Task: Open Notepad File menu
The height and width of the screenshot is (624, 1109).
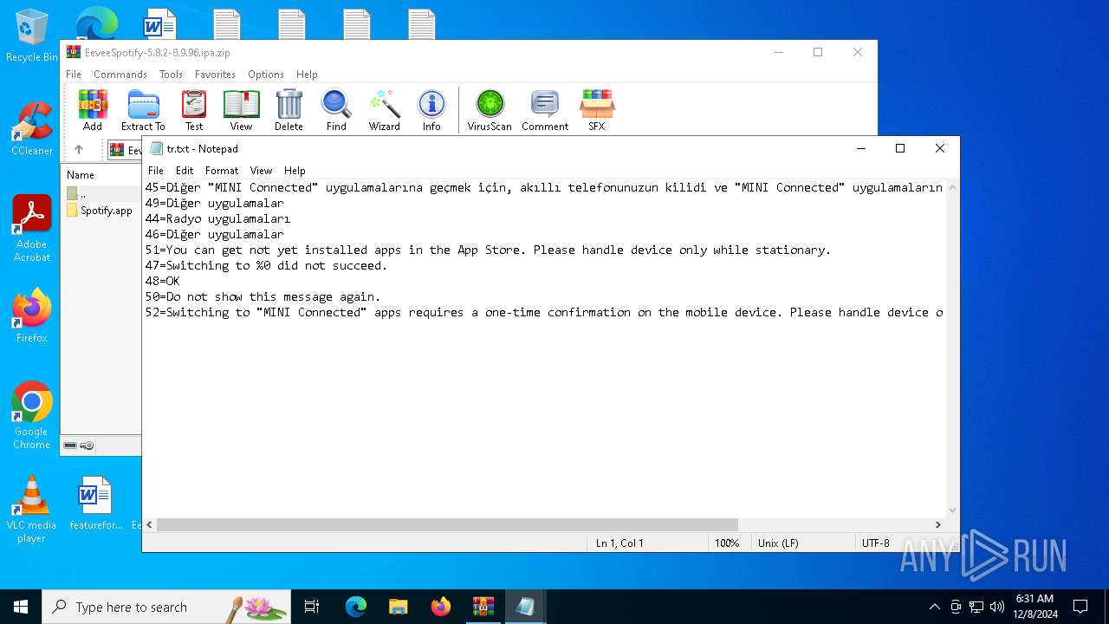Action: (156, 171)
